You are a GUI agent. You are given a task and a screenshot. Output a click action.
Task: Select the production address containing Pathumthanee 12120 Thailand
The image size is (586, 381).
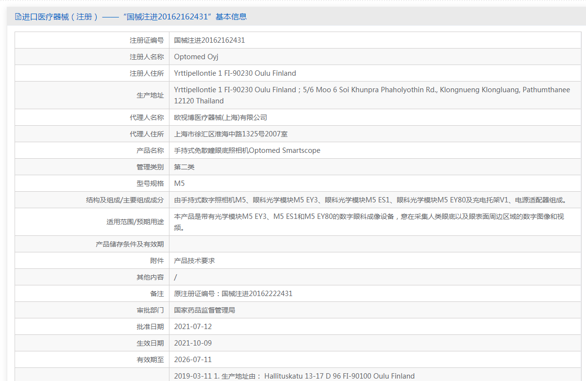point(372,95)
